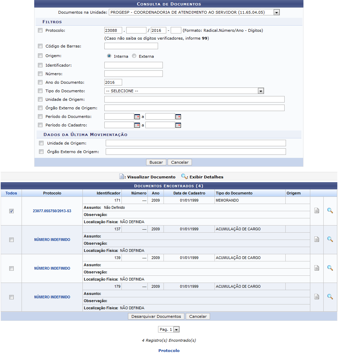Show details for identifier 137 row
338x353 pixels.
pyautogui.click(x=330, y=239)
